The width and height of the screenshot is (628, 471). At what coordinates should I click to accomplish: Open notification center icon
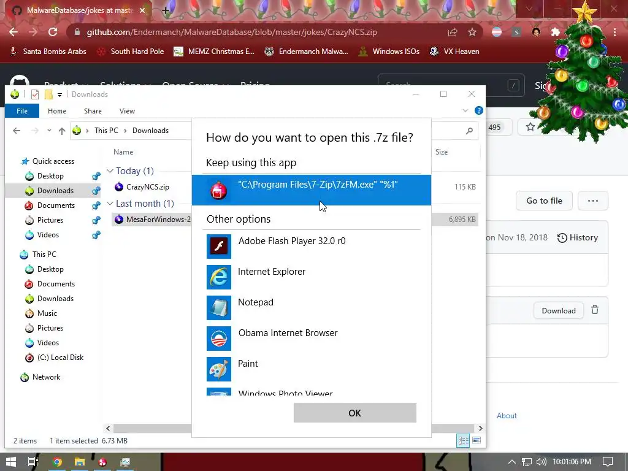click(x=608, y=462)
